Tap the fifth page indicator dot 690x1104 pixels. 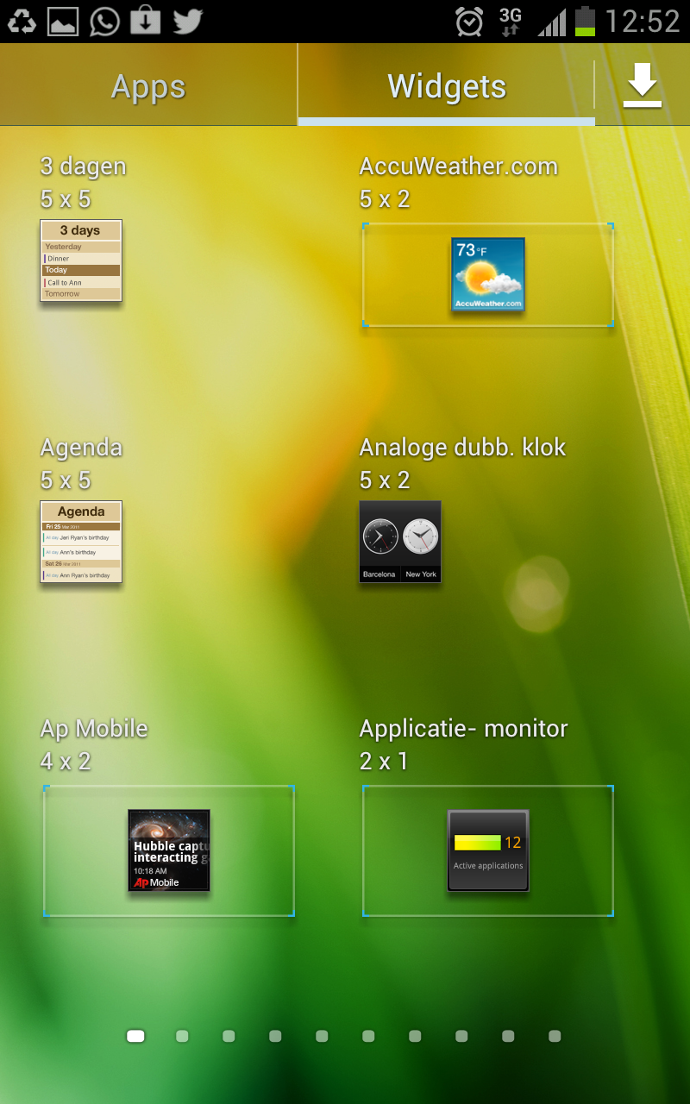tap(322, 1036)
